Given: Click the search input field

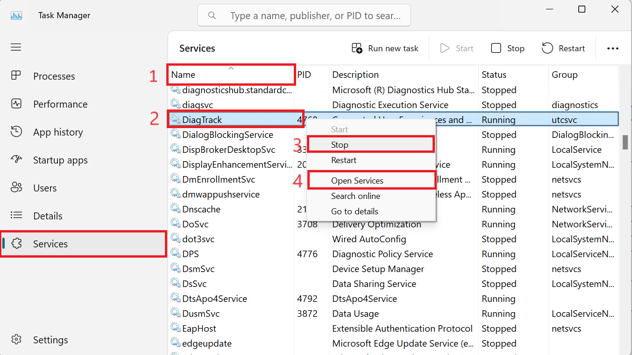Looking at the screenshot, I should pyautogui.click(x=304, y=16).
